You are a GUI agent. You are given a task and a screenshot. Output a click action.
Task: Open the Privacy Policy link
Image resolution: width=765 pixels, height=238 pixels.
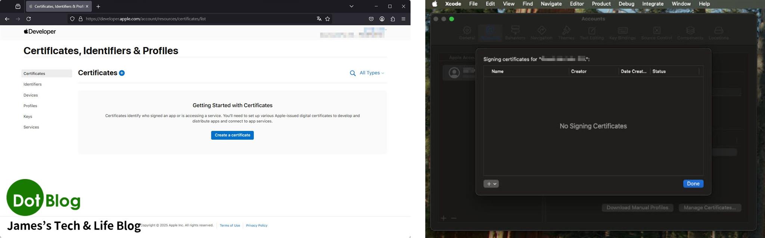257,226
